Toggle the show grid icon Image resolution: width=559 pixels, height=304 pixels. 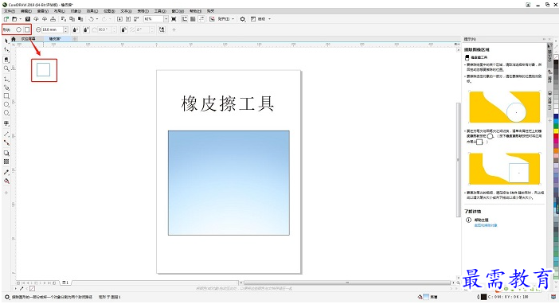tap(193, 19)
